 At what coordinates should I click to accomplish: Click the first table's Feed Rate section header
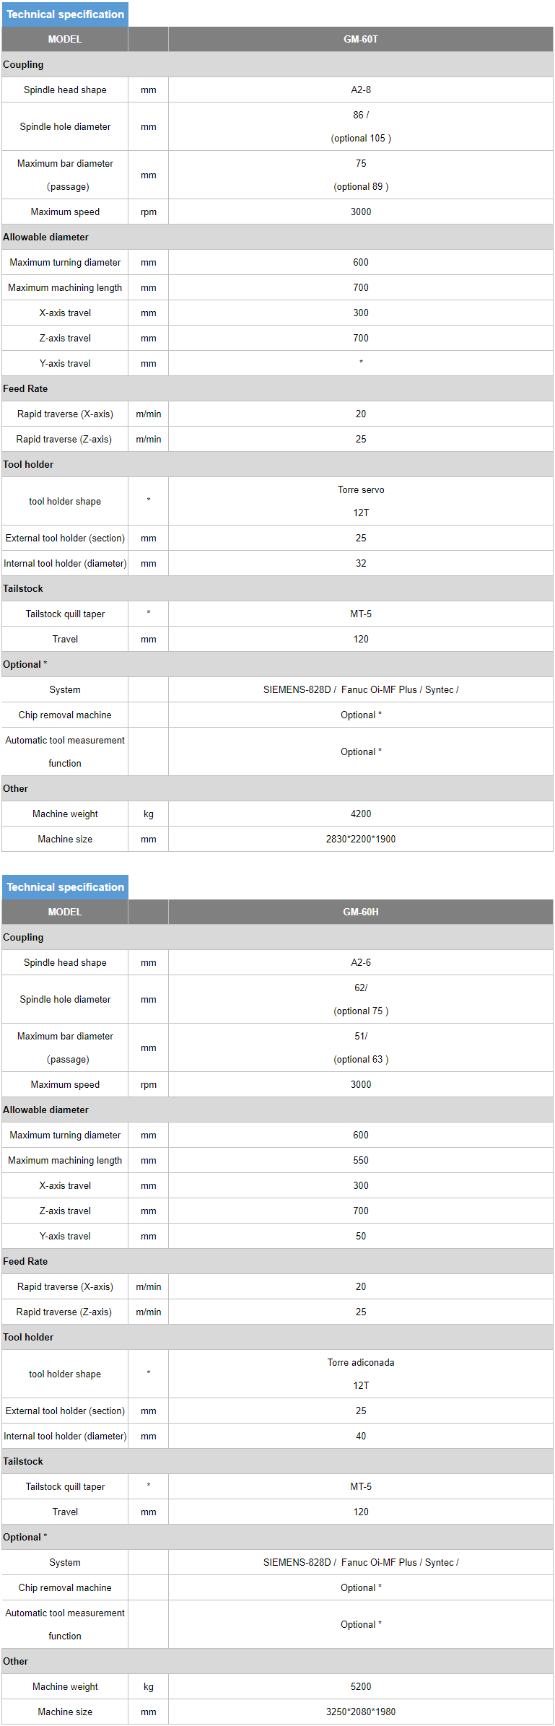click(277, 389)
